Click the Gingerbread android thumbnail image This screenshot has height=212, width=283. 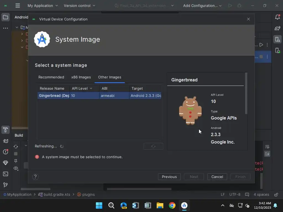click(190, 110)
